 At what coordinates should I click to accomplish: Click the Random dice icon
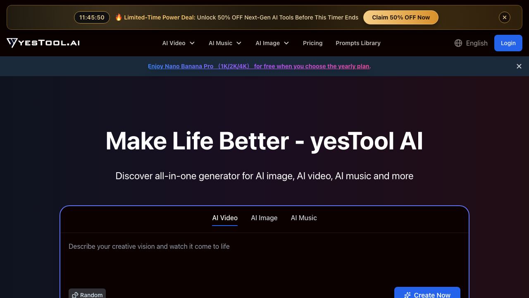(75, 295)
